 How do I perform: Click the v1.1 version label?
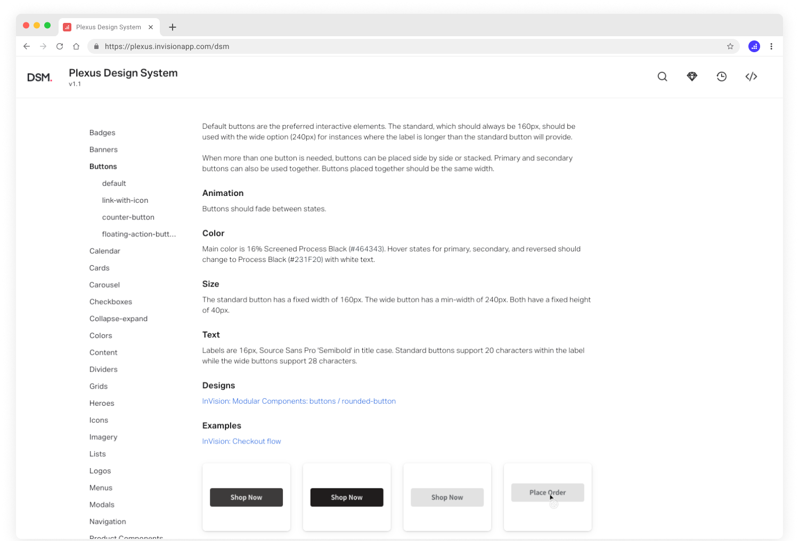(x=75, y=84)
